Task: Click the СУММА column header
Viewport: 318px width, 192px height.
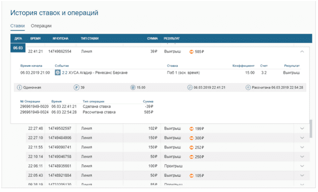Action: pos(152,39)
